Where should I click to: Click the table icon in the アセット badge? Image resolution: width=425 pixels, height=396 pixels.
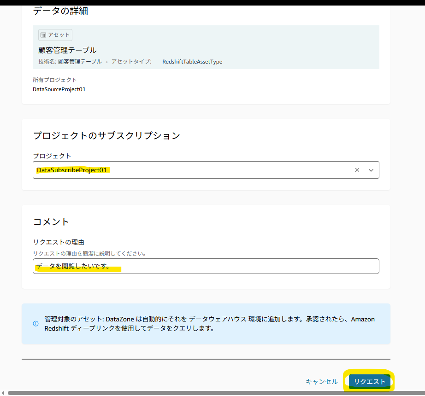[43, 35]
